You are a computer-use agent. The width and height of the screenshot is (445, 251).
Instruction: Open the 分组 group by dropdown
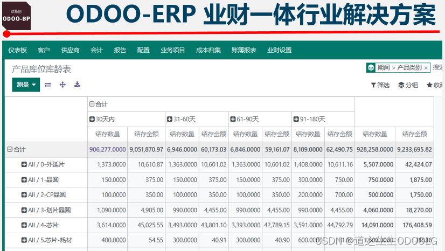[x=408, y=85]
